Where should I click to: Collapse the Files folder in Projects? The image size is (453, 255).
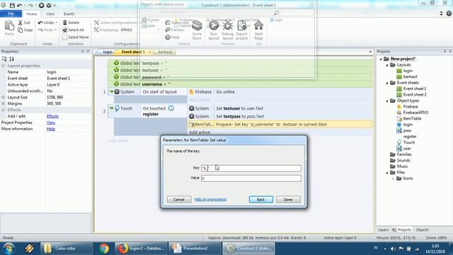(387, 173)
